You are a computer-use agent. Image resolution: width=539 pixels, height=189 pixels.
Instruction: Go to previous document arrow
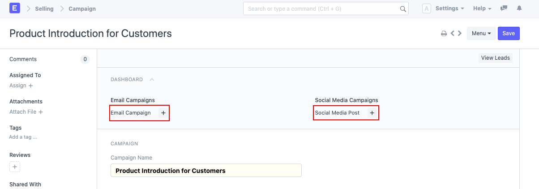453,33
